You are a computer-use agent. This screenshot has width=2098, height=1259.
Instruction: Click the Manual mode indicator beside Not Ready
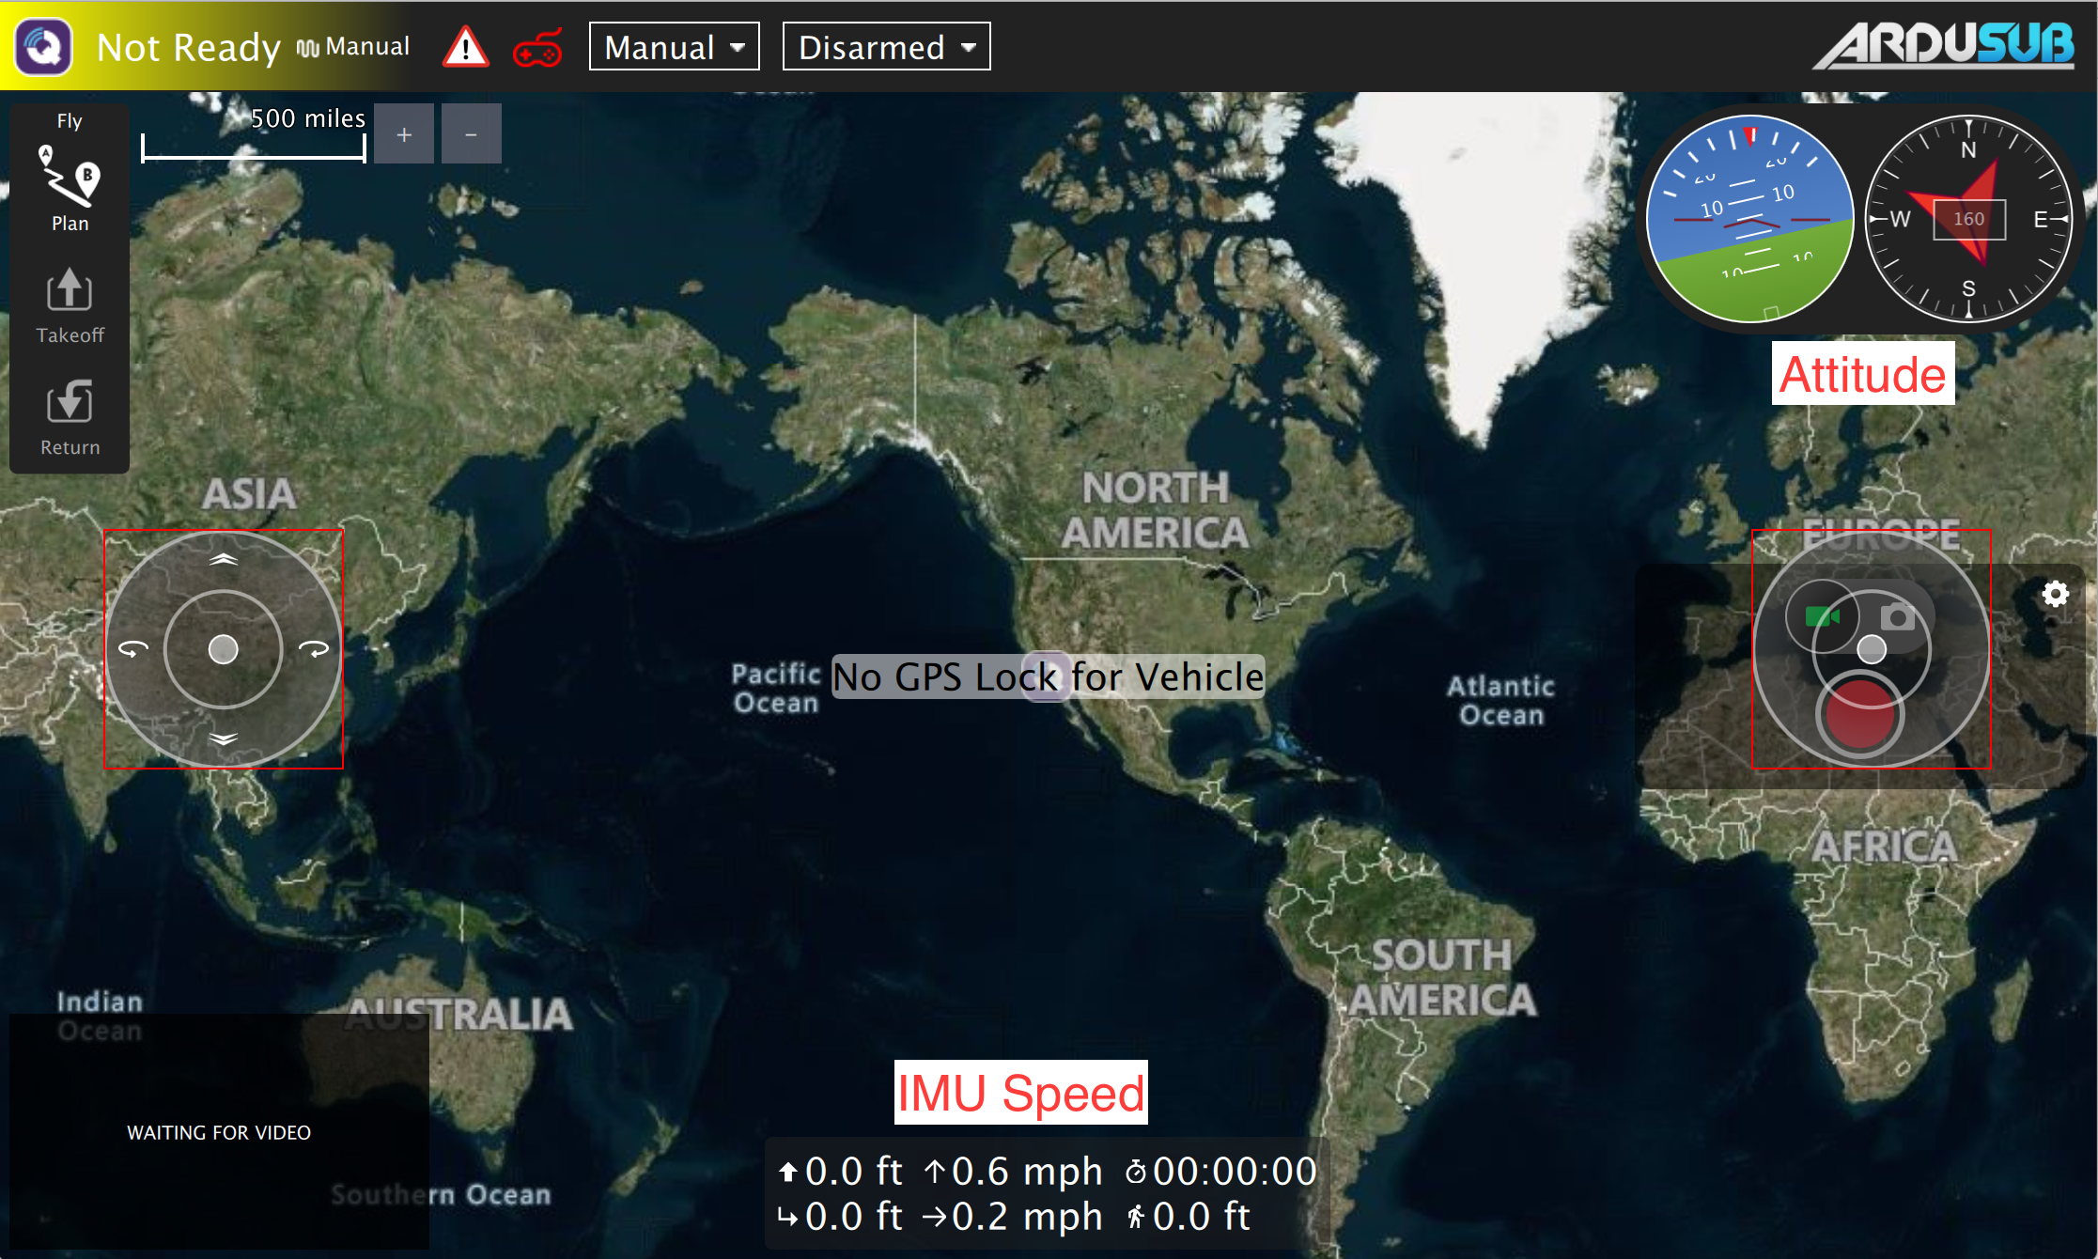pos(354,47)
